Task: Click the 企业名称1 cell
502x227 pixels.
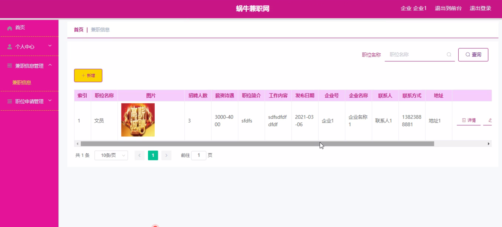Action: tap(358, 121)
